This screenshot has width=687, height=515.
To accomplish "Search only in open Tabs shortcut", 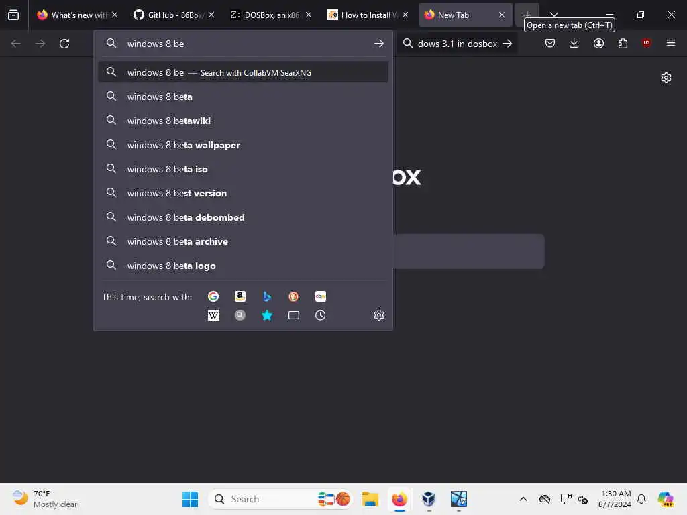I will tap(294, 315).
